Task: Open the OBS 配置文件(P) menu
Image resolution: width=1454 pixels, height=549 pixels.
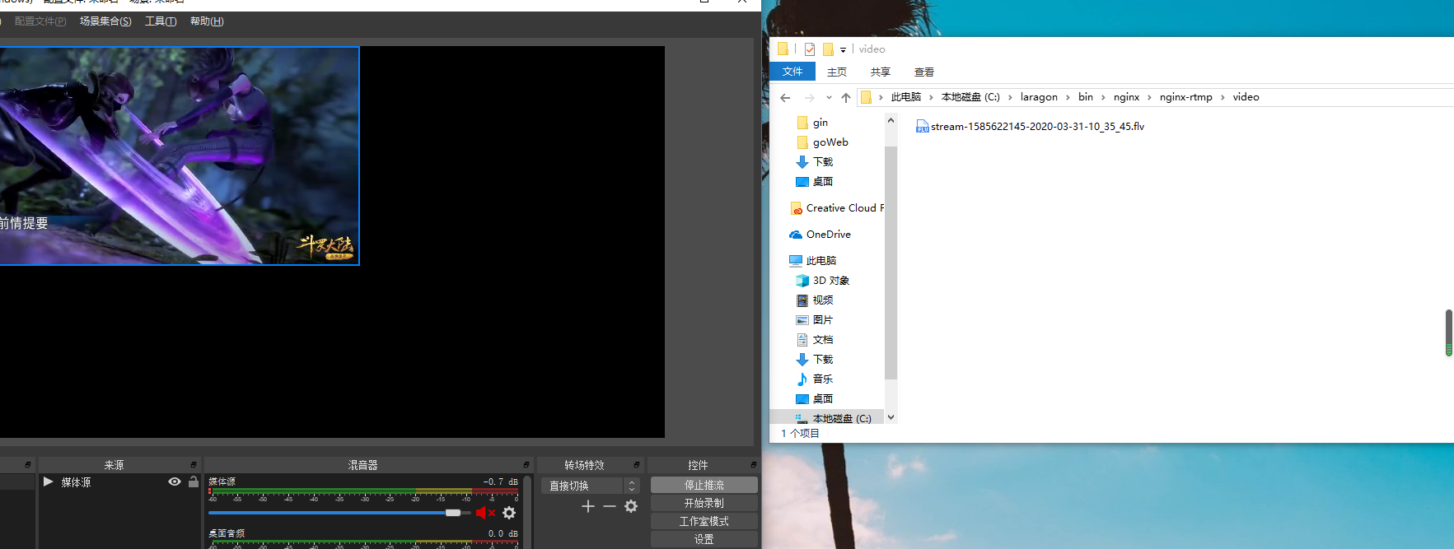Action: (x=40, y=21)
